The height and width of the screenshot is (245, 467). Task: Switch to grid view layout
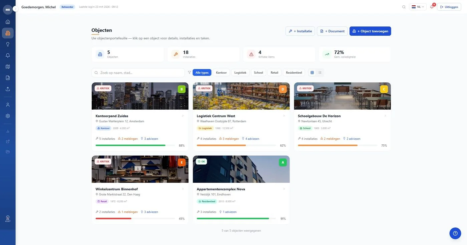click(x=312, y=73)
